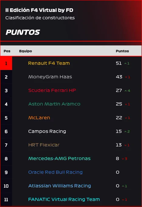Click the red down arrow on the McLaren row
The width and height of the screenshot is (142, 207).
(x=127, y=118)
